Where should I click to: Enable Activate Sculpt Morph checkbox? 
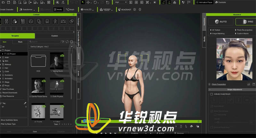(212, 94)
